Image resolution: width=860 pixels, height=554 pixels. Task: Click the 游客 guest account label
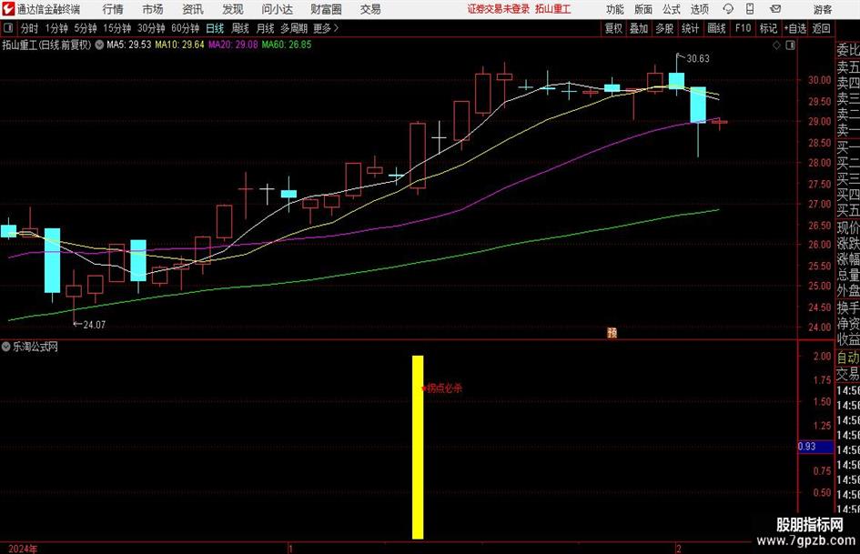tap(823, 9)
